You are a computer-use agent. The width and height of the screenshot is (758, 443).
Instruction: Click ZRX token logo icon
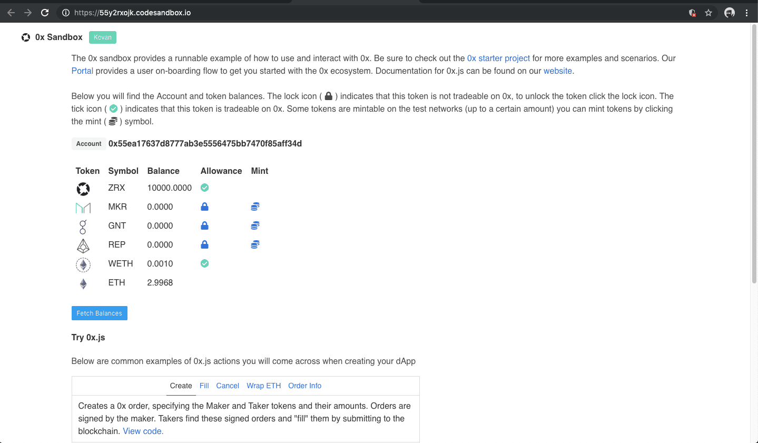tap(83, 189)
